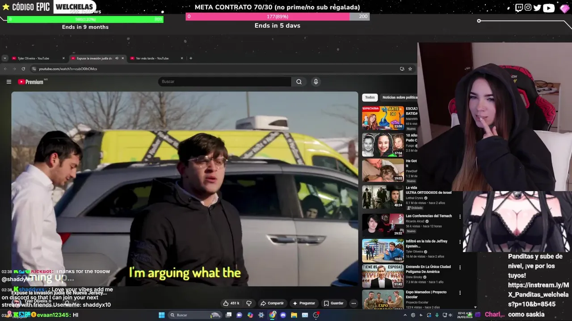Open the tab search dropdown arrow

pos(4,58)
